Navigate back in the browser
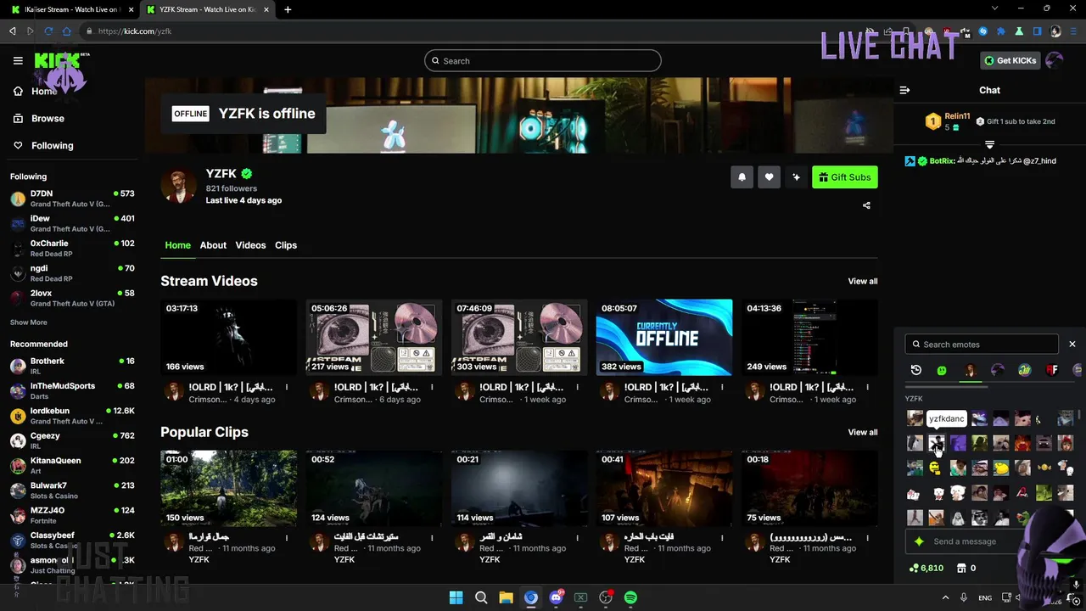The width and height of the screenshot is (1086, 611). point(12,31)
